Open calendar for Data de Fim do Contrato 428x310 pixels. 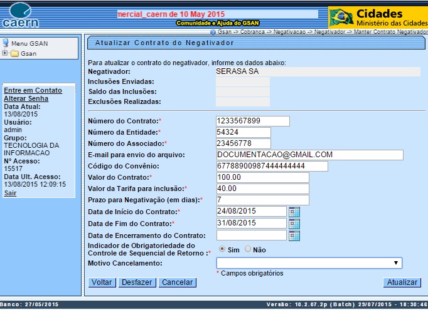click(x=294, y=224)
